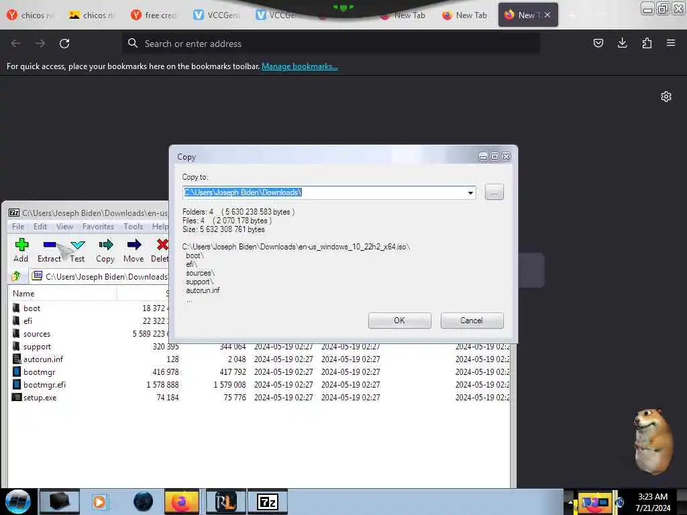Select the setup.exe file

click(x=40, y=398)
